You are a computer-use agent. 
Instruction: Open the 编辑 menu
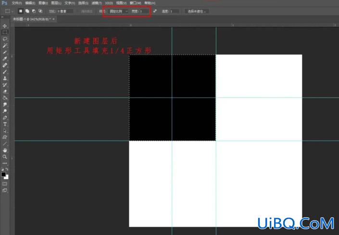[30, 3]
